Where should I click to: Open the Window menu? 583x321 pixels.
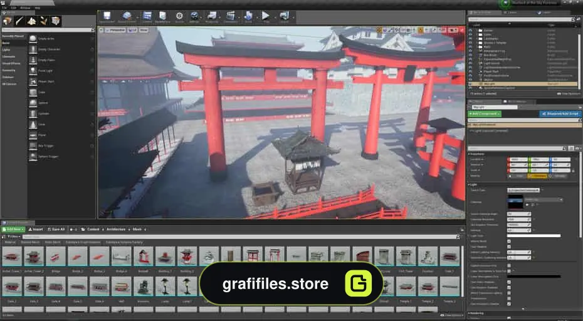point(25,8)
